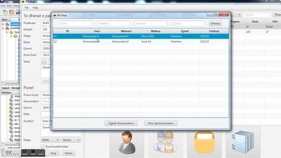This screenshot has height=158, width=281.
Task: Click the Qyteti filter field in the dialog
Action: pyautogui.click(x=188, y=23)
